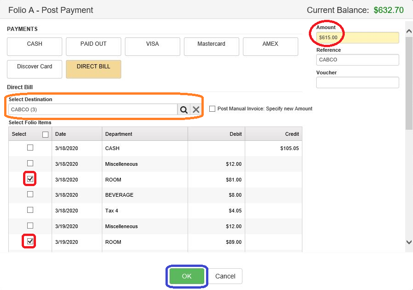Toggle the select-all checkbox in the header
Screen dimensions: 413x290
click(x=45, y=134)
